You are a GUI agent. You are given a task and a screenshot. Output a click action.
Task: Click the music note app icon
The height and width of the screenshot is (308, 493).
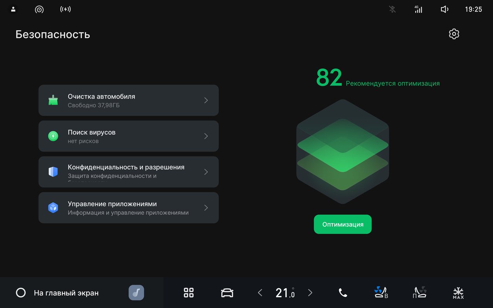click(136, 293)
